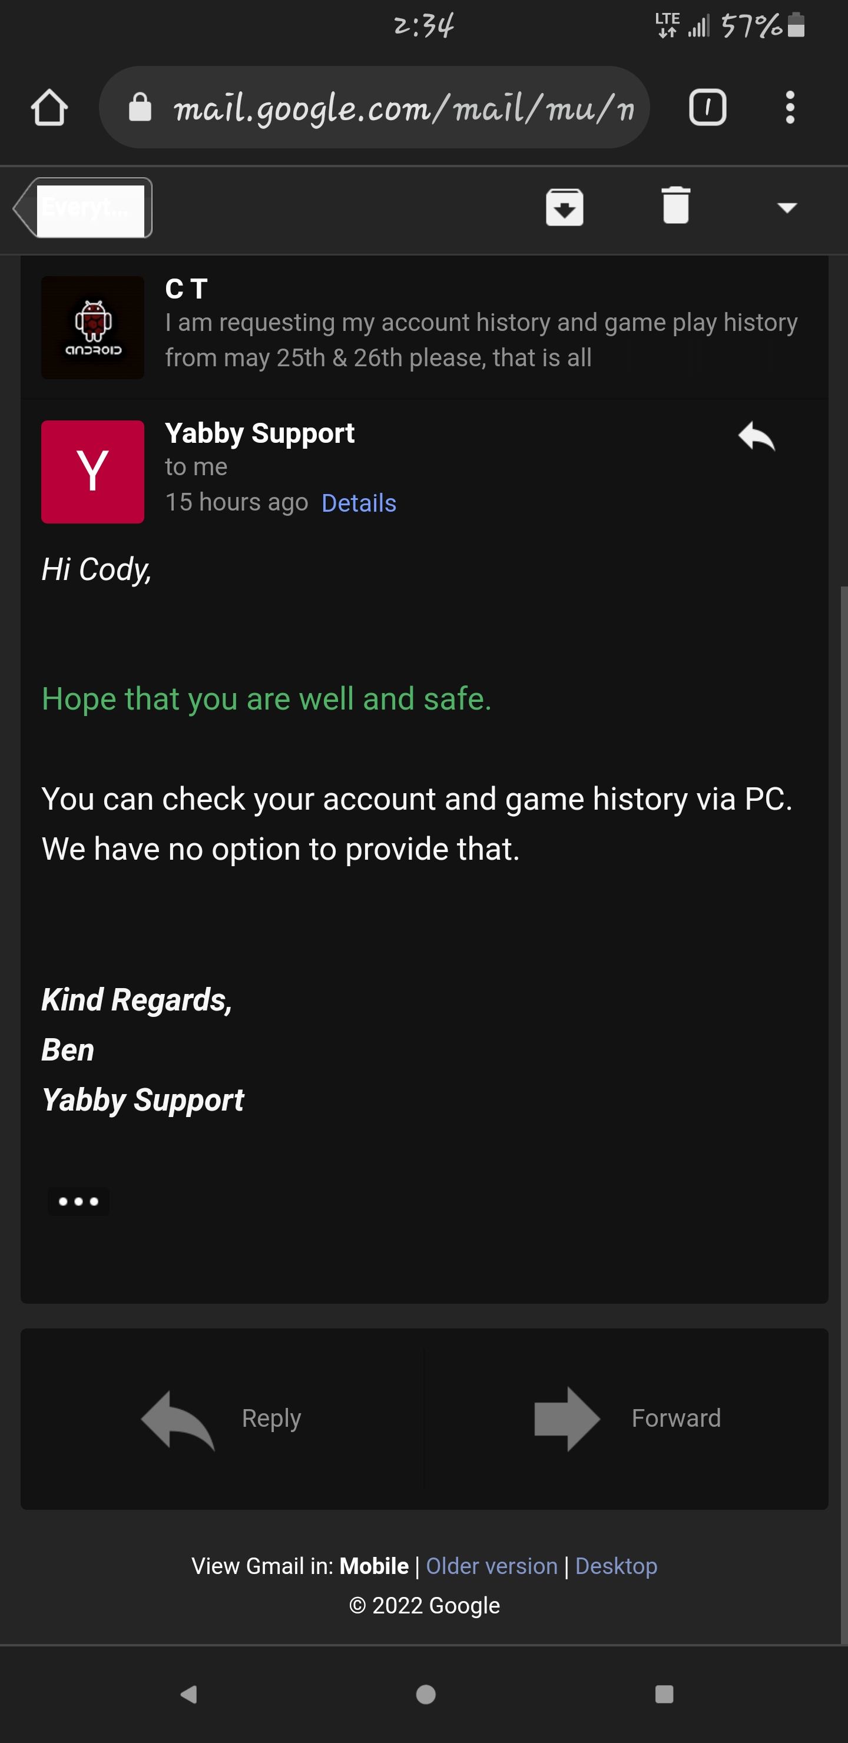The height and width of the screenshot is (1743, 848).
Task: Switch to Older version of Gmail
Action: pos(491,1566)
